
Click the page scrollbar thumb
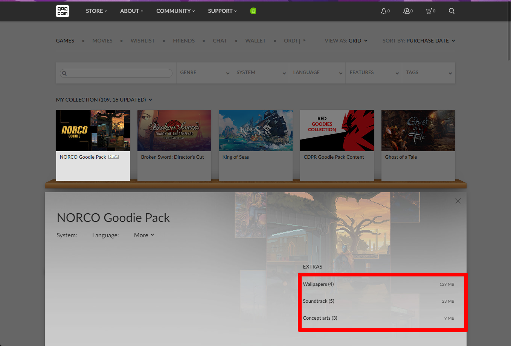pyautogui.click(x=509, y=31)
